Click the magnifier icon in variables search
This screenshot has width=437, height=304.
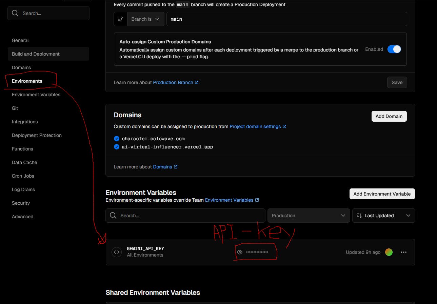(x=114, y=216)
